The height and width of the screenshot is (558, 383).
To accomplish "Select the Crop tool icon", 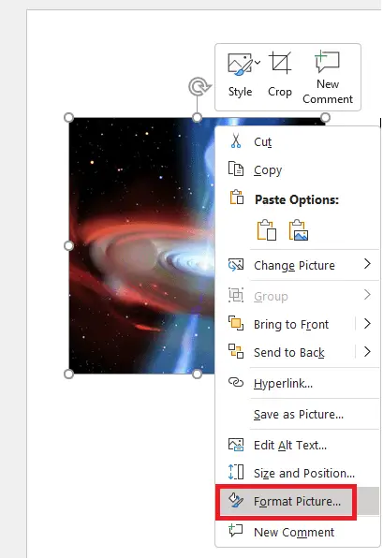I will tap(280, 63).
